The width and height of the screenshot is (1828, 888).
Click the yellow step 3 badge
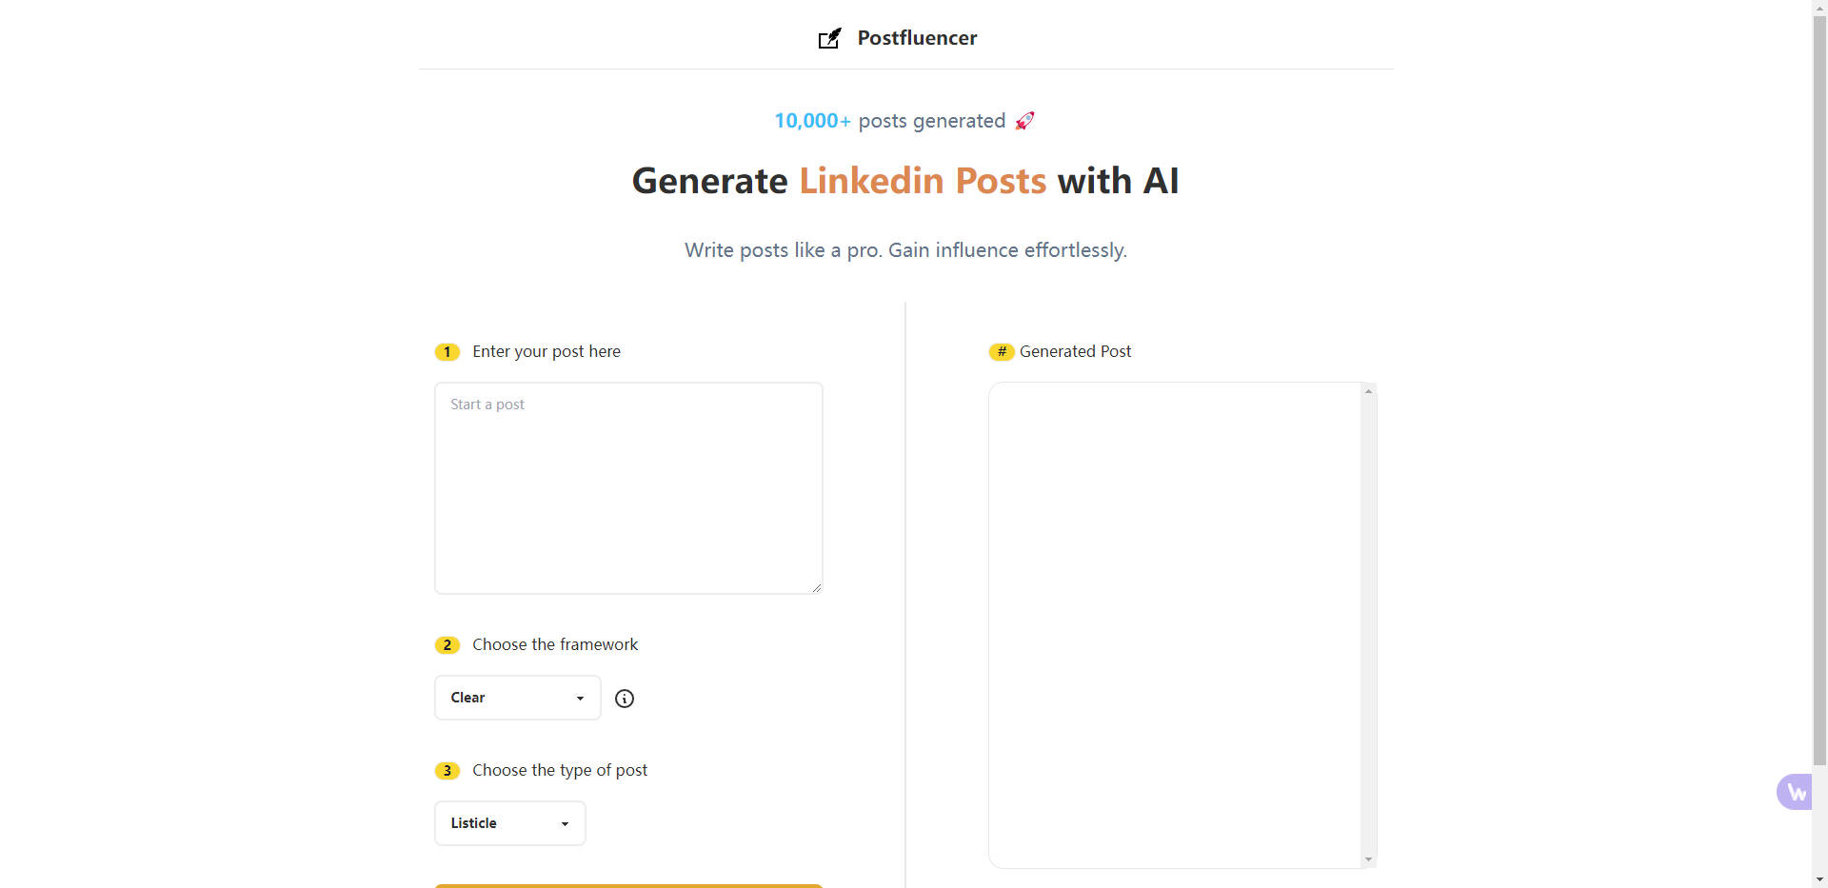(x=447, y=771)
